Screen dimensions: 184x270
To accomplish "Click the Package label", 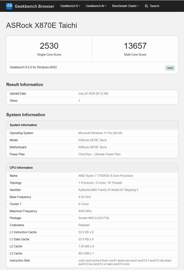I will tap(15, 218).
